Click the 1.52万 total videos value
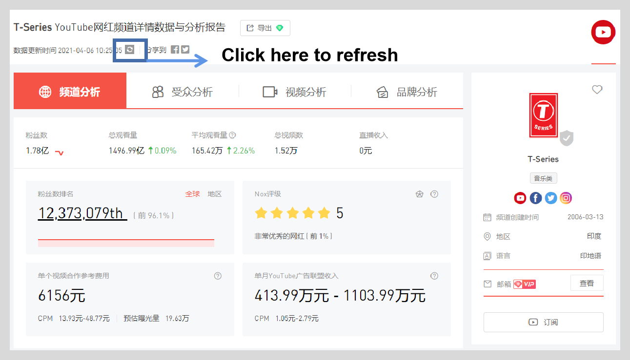The height and width of the screenshot is (360, 630). click(x=286, y=151)
